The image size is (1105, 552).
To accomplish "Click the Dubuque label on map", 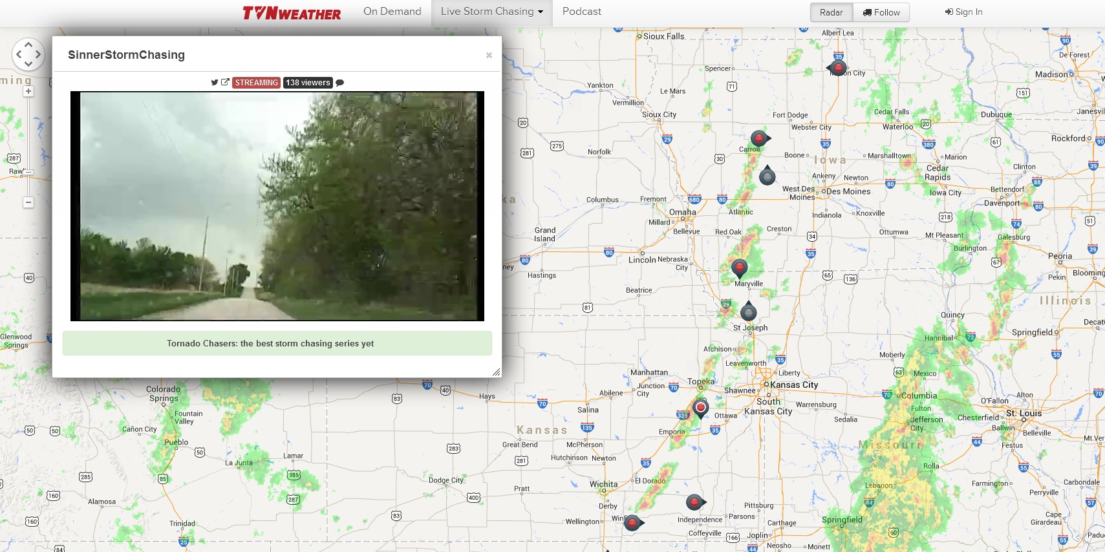I will tap(996, 115).
